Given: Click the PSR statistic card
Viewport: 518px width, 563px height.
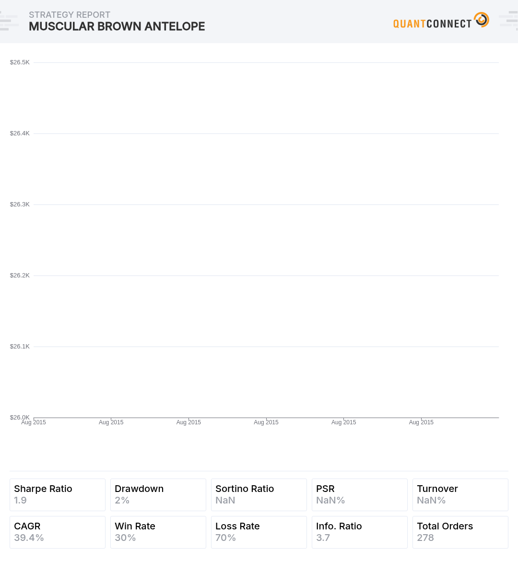Looking at the screenshot, I should pyautogui.click(x=360, y=494).
